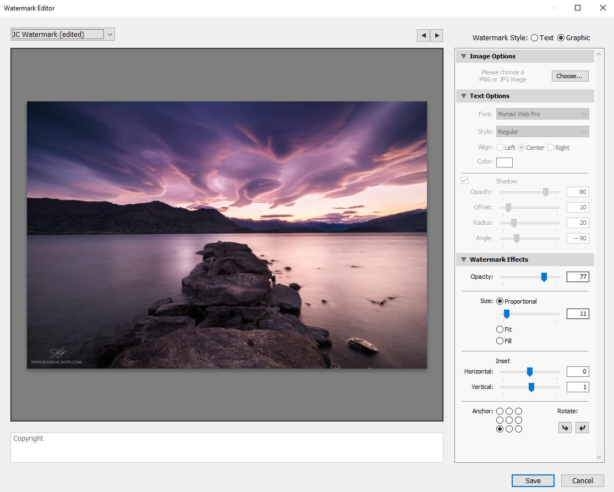The width and height of the screenshot is (614, 492).
Task: Click the Shadow Angle slider handle
Action: click(x=517, y=239)
